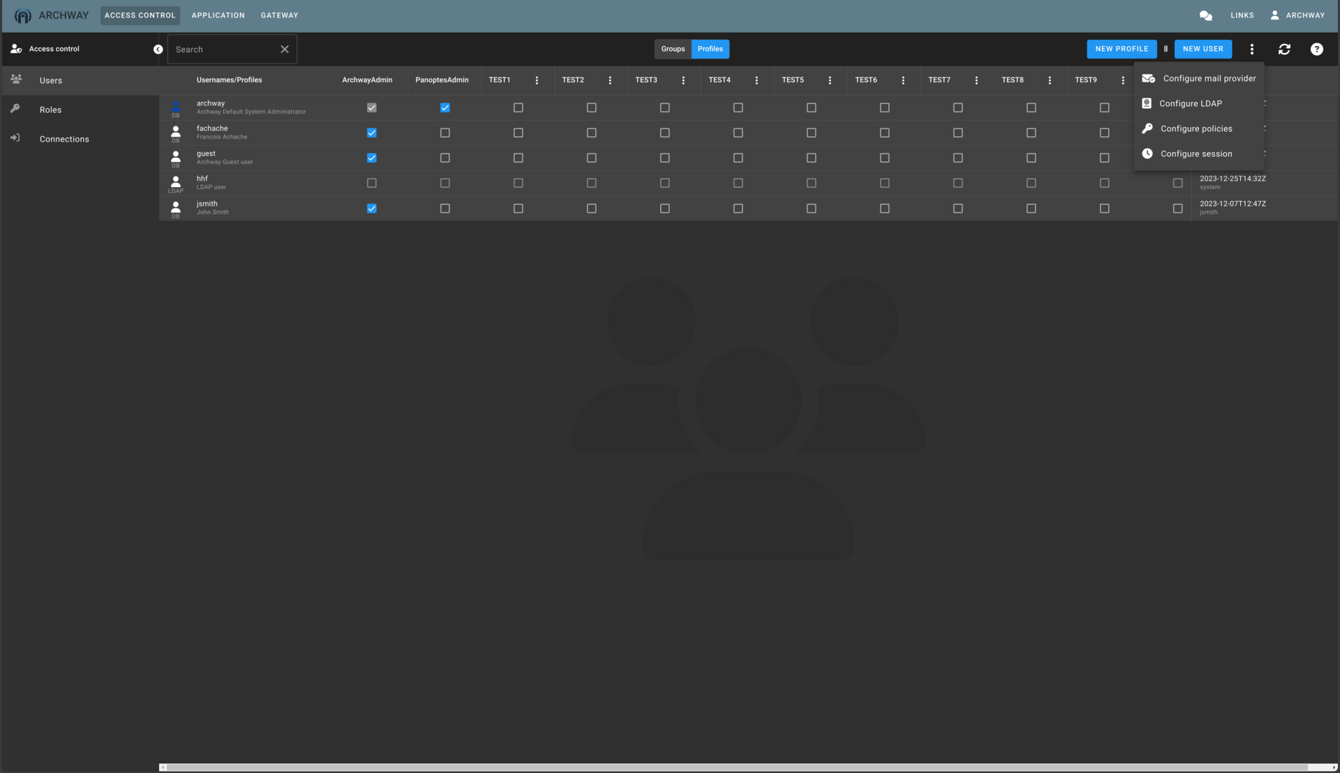Toggle ArchwayAdmin checkbox for guest
Screen dimensions: 1340x773
click(371, 158)
